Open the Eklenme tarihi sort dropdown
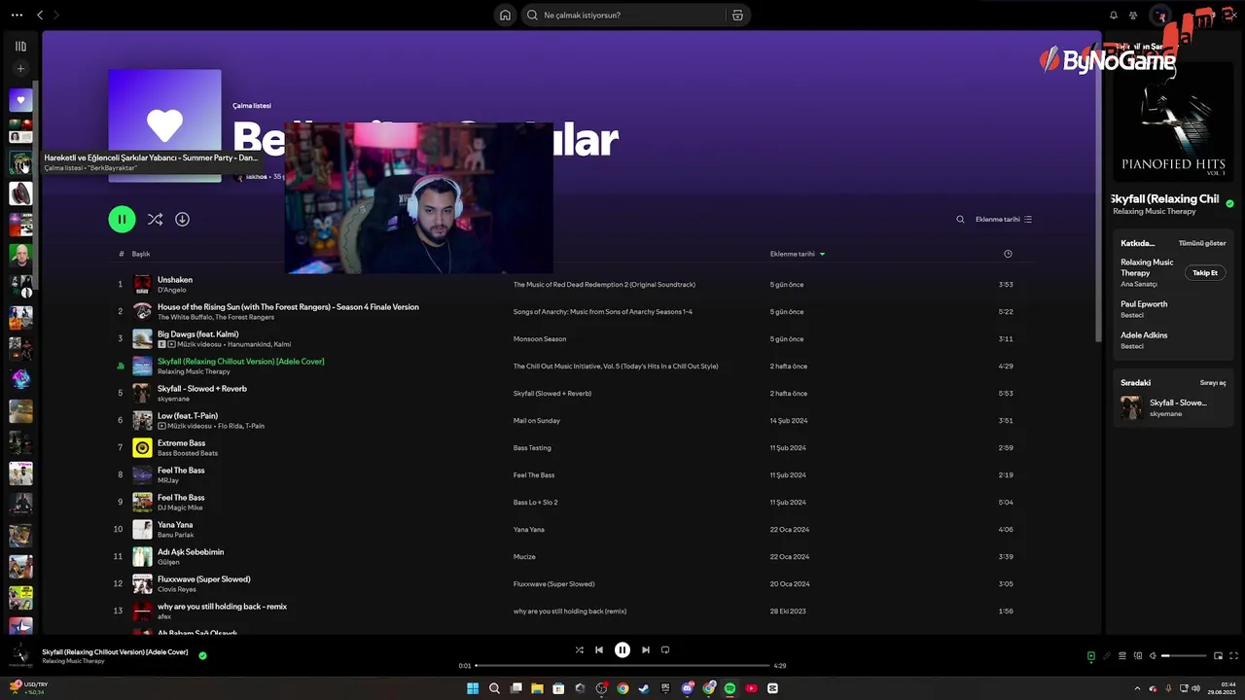 click(x=1004, y=219)
